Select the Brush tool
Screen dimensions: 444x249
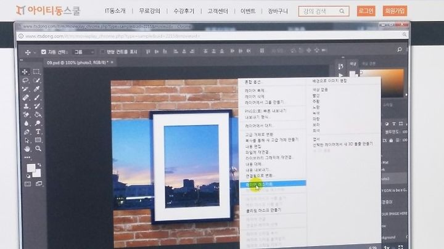click(37, 97)
